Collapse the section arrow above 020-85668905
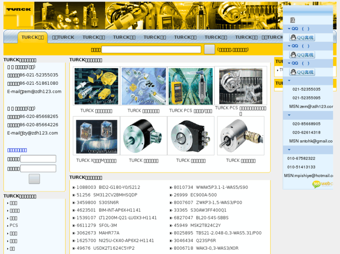 click(x=289, y=115)
